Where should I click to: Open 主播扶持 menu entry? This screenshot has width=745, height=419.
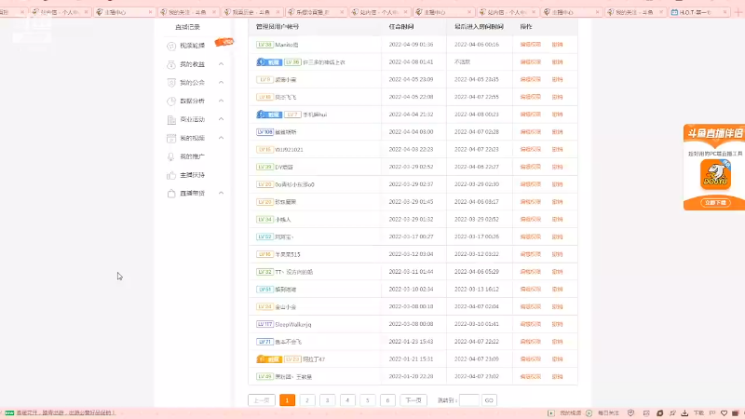coord(192,175)
